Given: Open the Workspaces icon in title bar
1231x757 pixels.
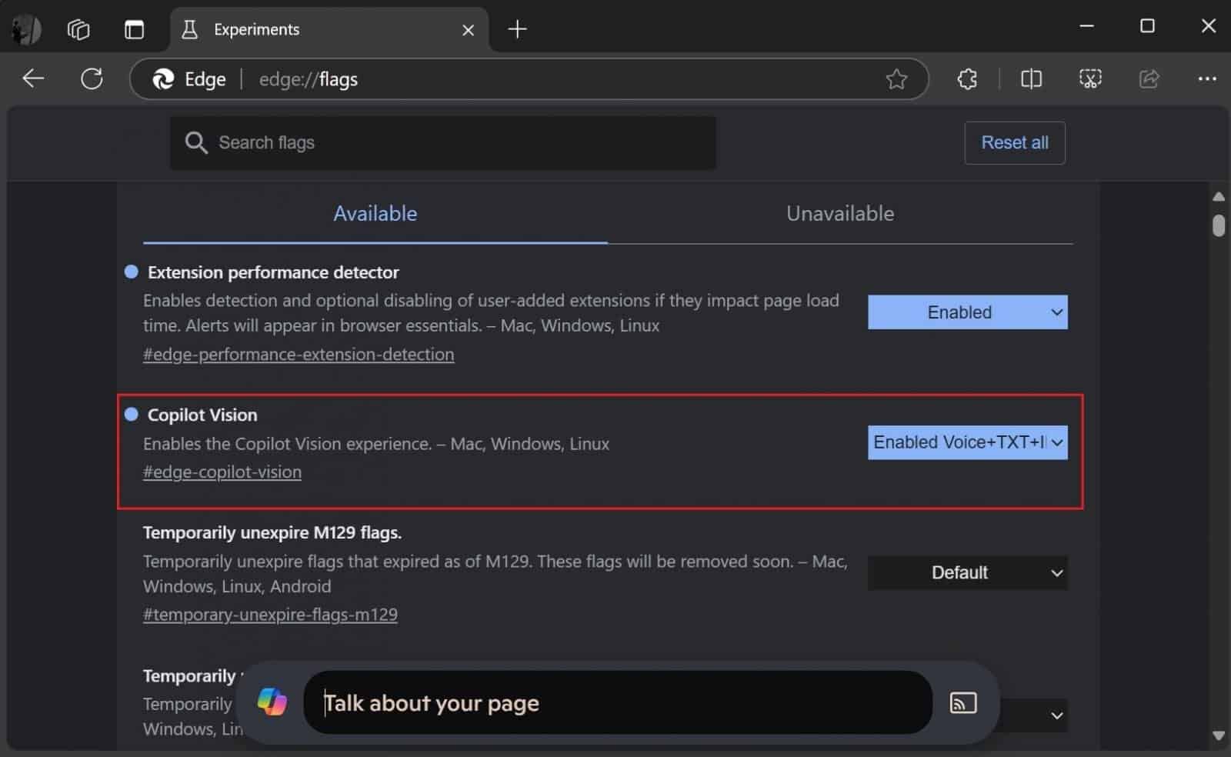Looking at the screenshot, I should point(78,29).
